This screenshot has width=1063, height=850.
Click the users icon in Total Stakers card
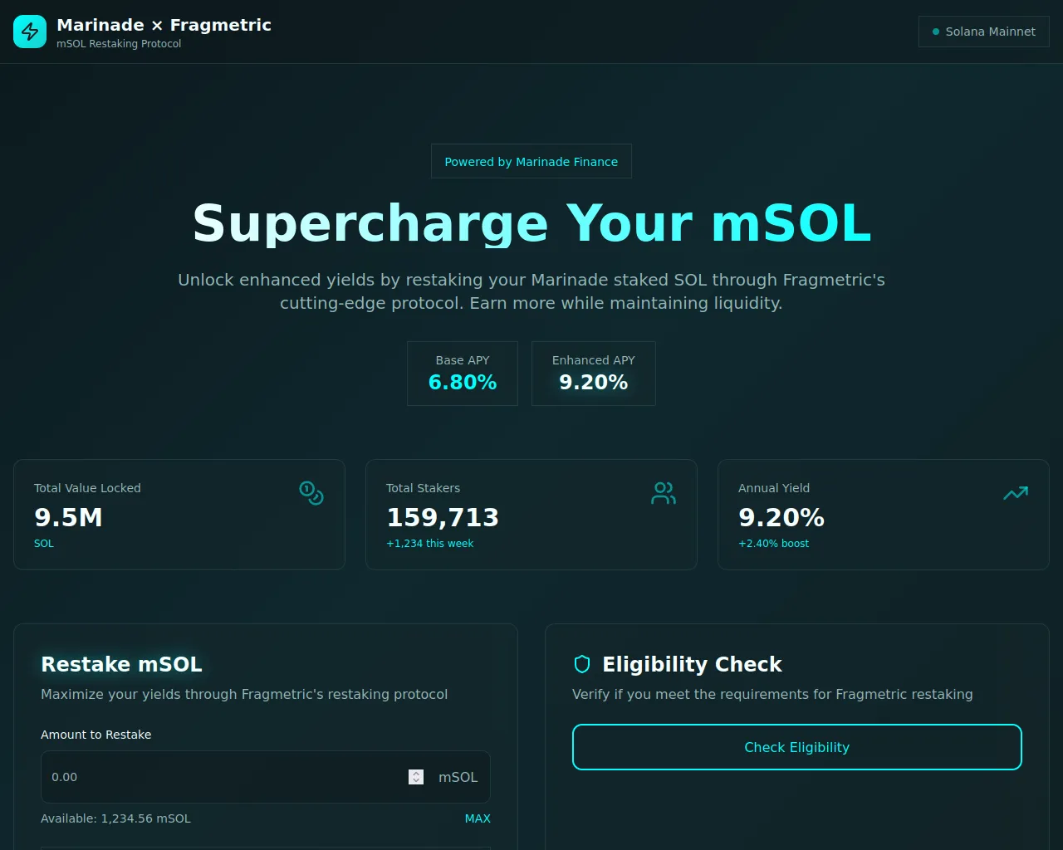[x=664, y=493]
